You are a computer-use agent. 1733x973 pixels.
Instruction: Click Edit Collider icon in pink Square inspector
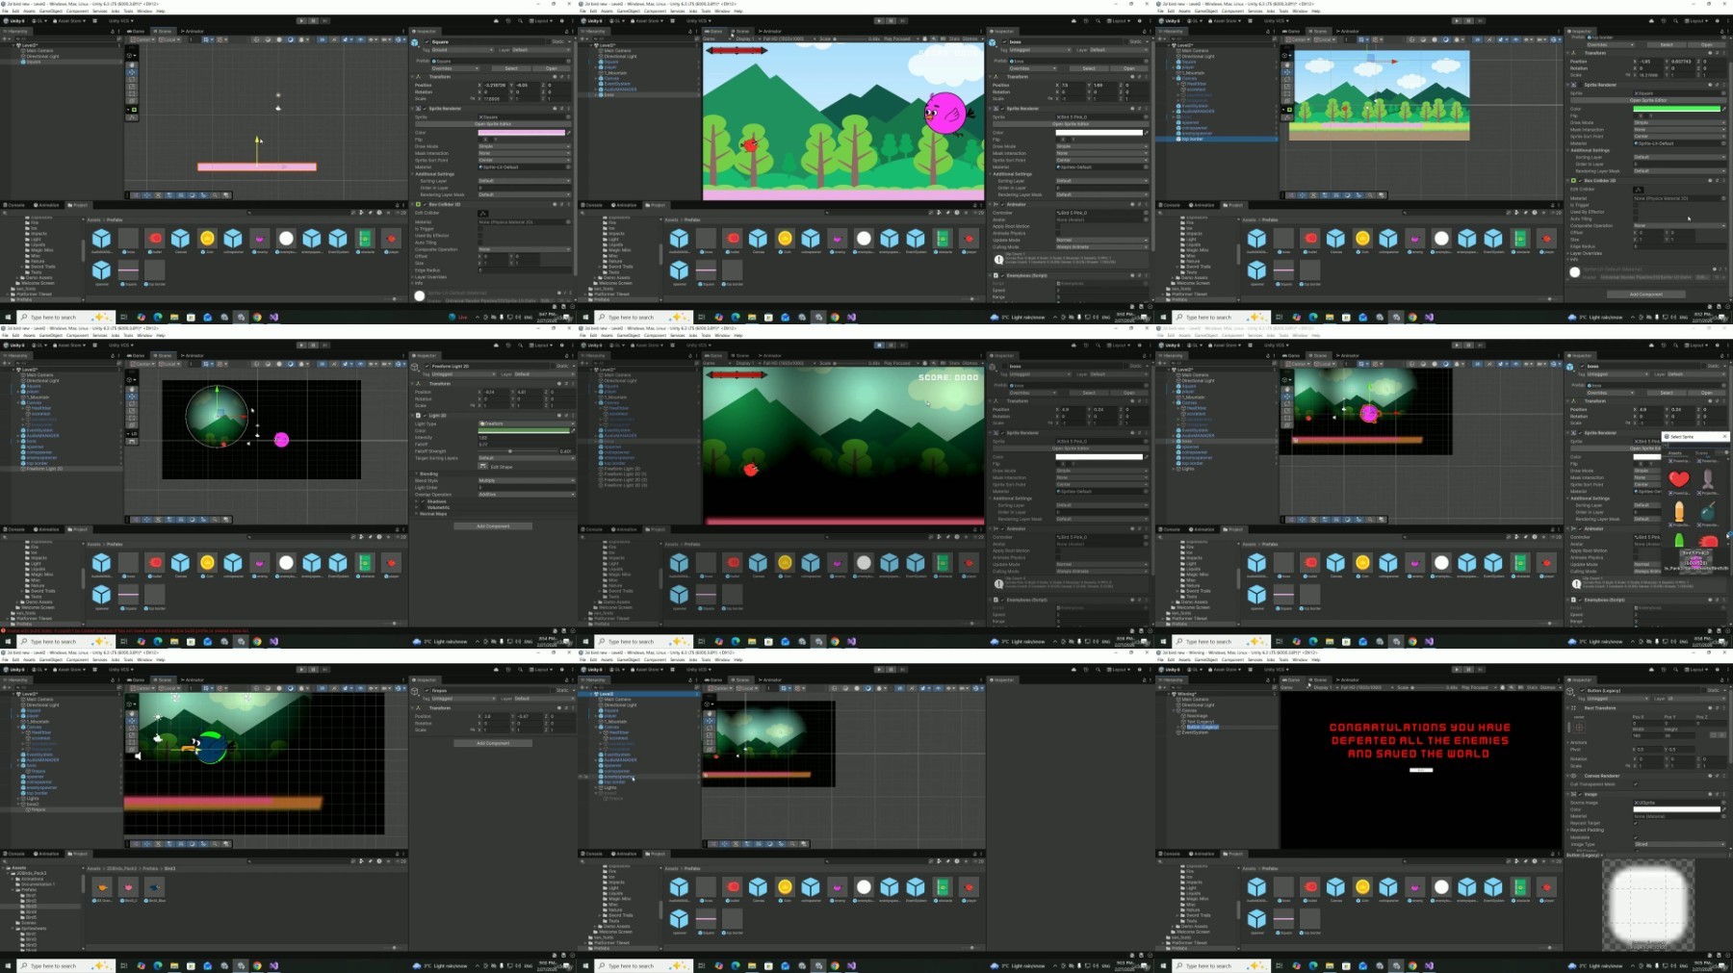[x=483, y=214]
